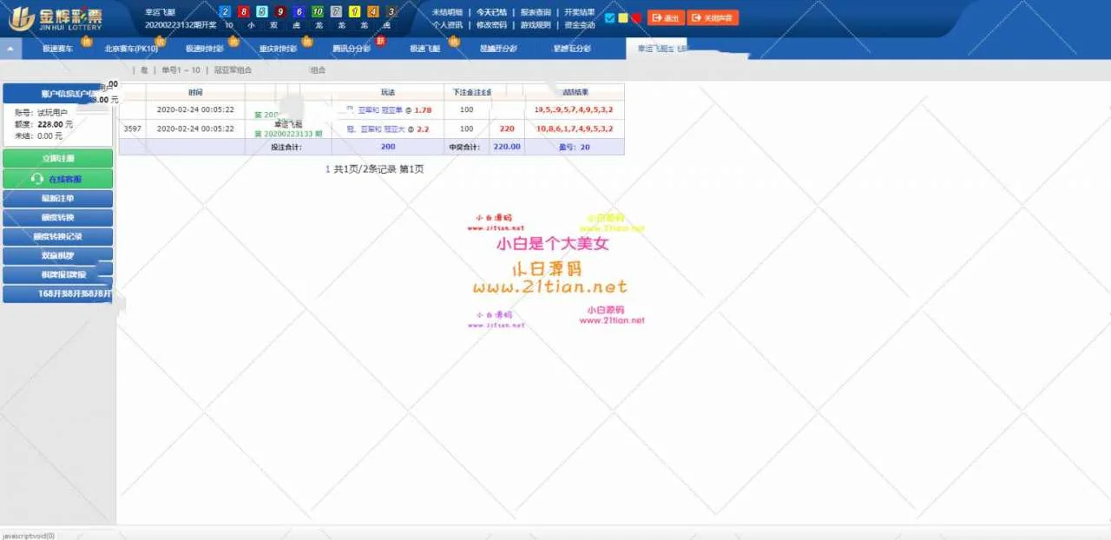Click the green number 10 result ball

coord(318,12)
